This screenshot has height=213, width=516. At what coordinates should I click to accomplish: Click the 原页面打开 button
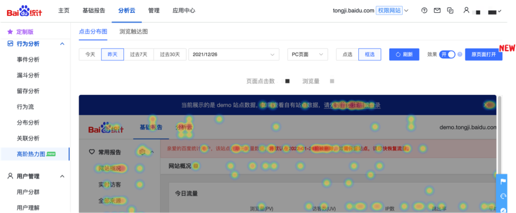(x=484, y=54)
